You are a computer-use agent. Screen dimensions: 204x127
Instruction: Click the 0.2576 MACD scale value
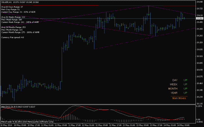(199, 106)
